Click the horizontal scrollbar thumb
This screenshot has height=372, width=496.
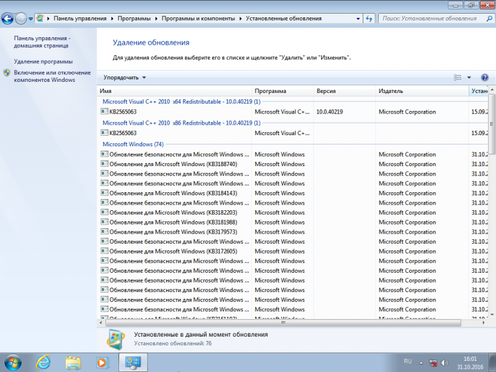click(x=283, y=323)
